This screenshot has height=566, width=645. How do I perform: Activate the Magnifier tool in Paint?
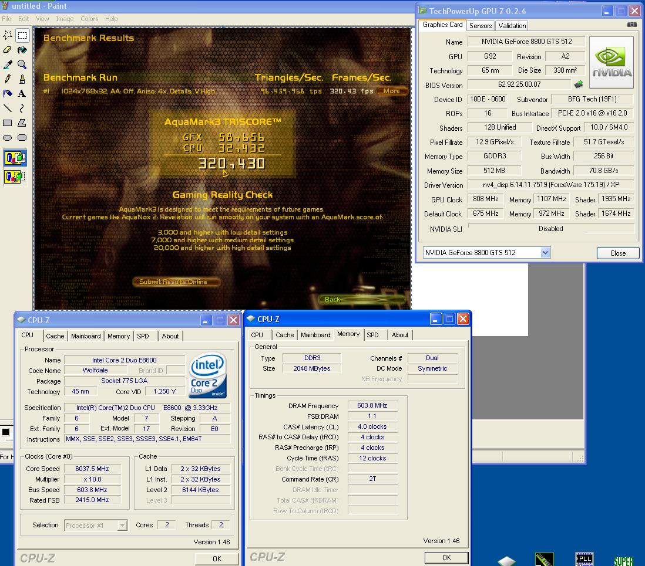[x=22, y=65]
